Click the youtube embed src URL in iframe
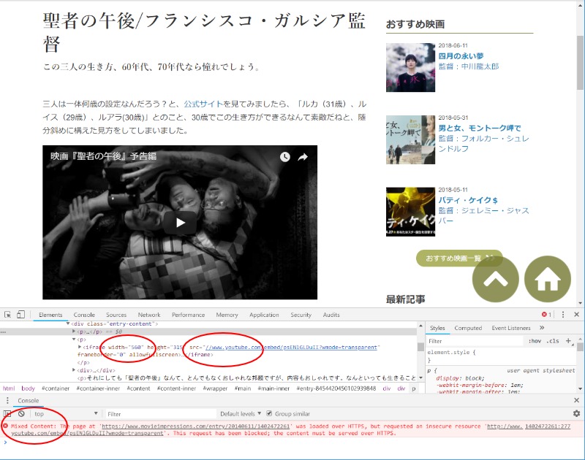The image size is (585, 460). (291, 347)
